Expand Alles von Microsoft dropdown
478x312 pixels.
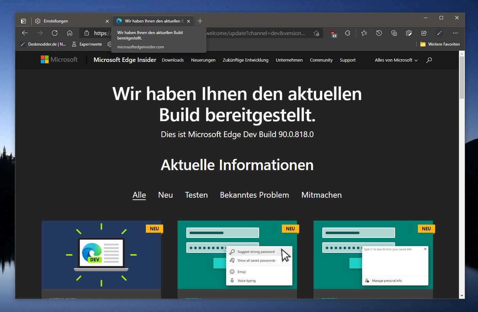(x=396, y=60)
